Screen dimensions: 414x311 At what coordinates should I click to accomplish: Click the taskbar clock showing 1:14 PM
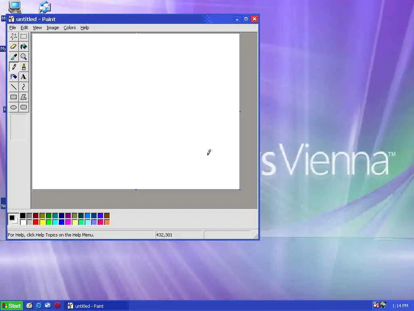tap(400, 306)
